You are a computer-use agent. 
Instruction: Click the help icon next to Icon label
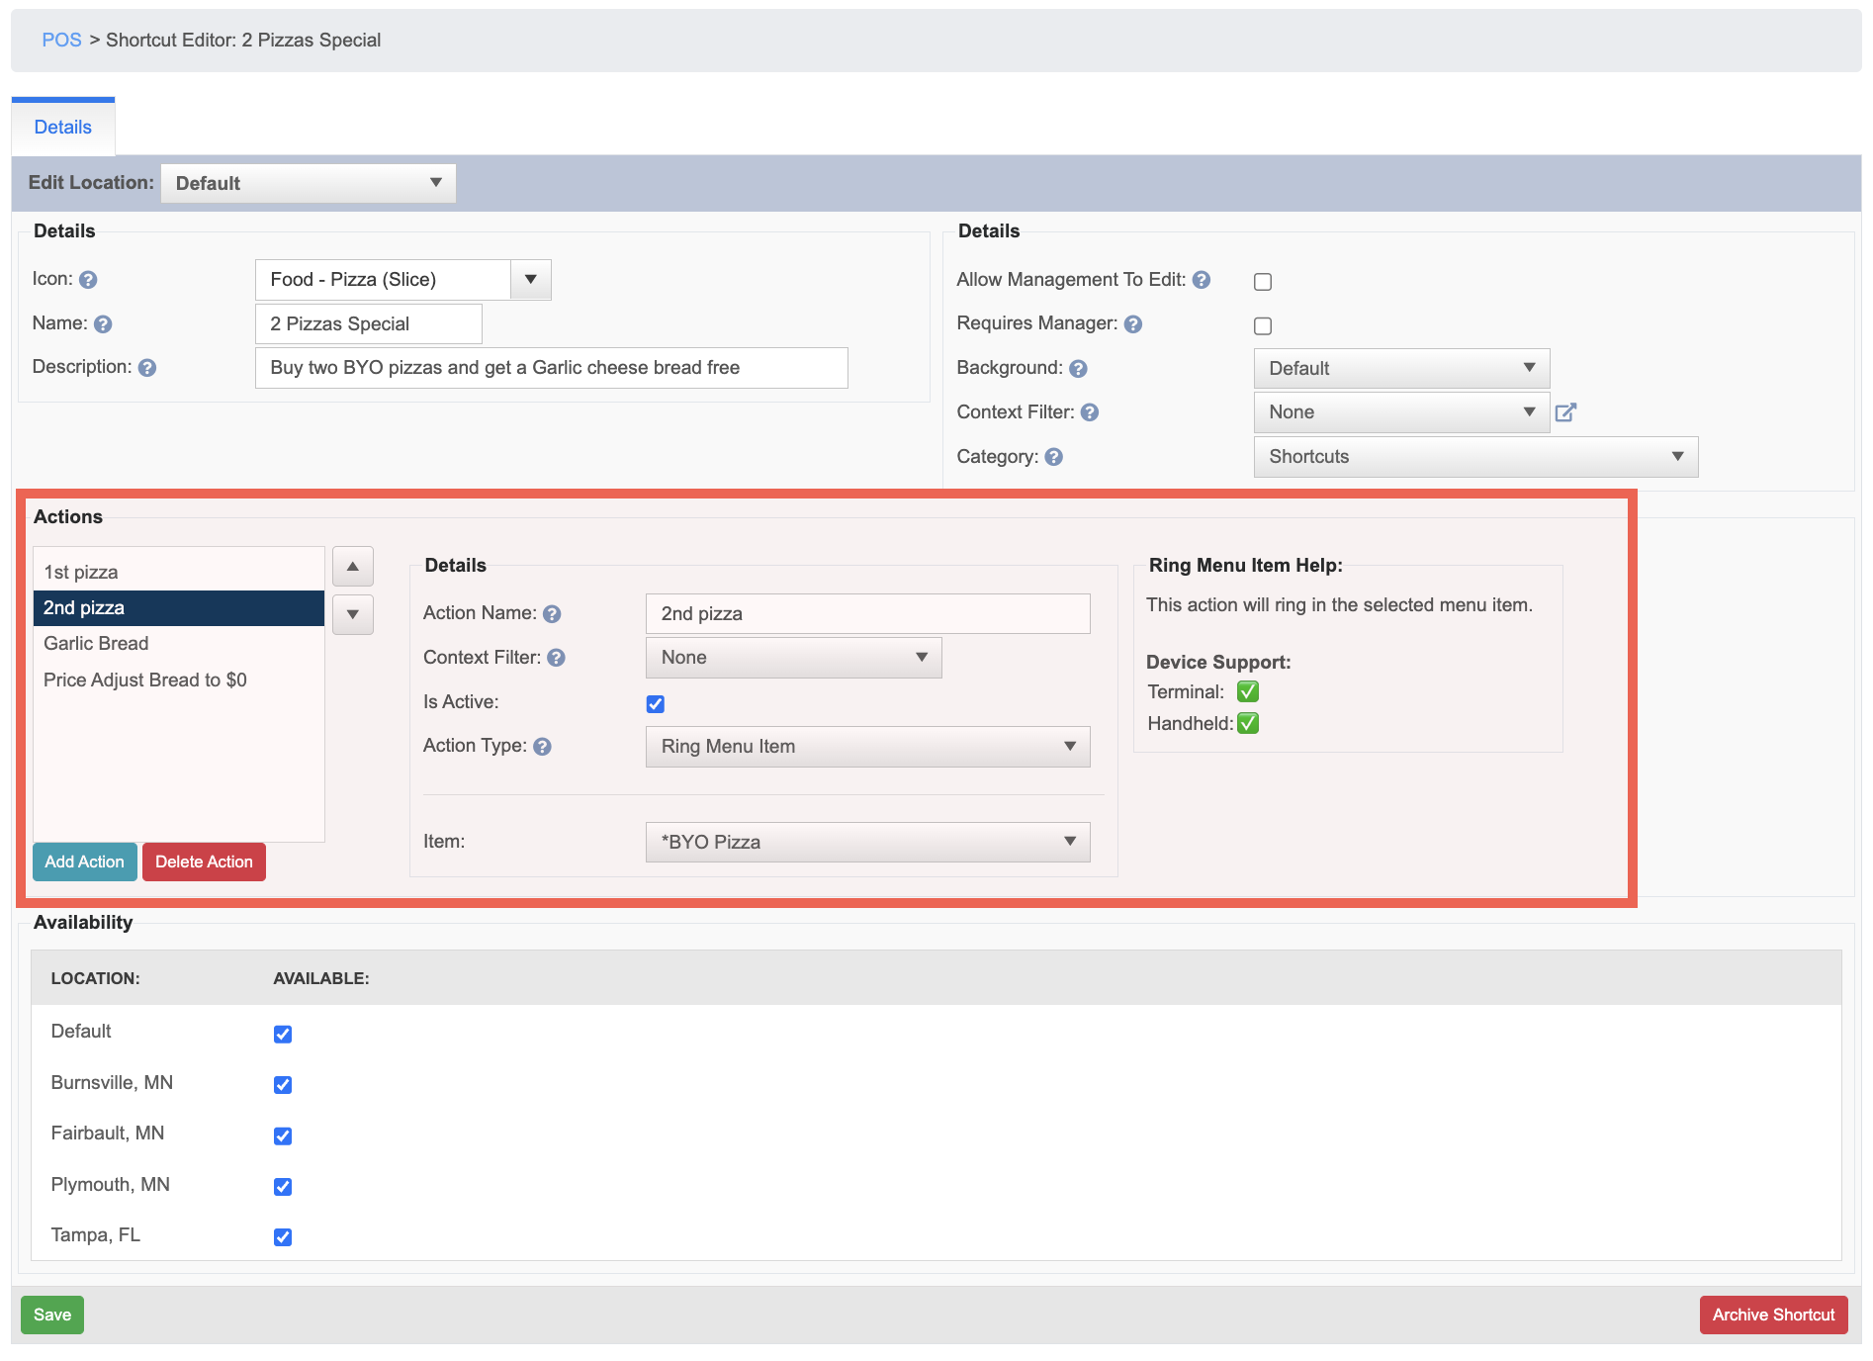point(88,280)
